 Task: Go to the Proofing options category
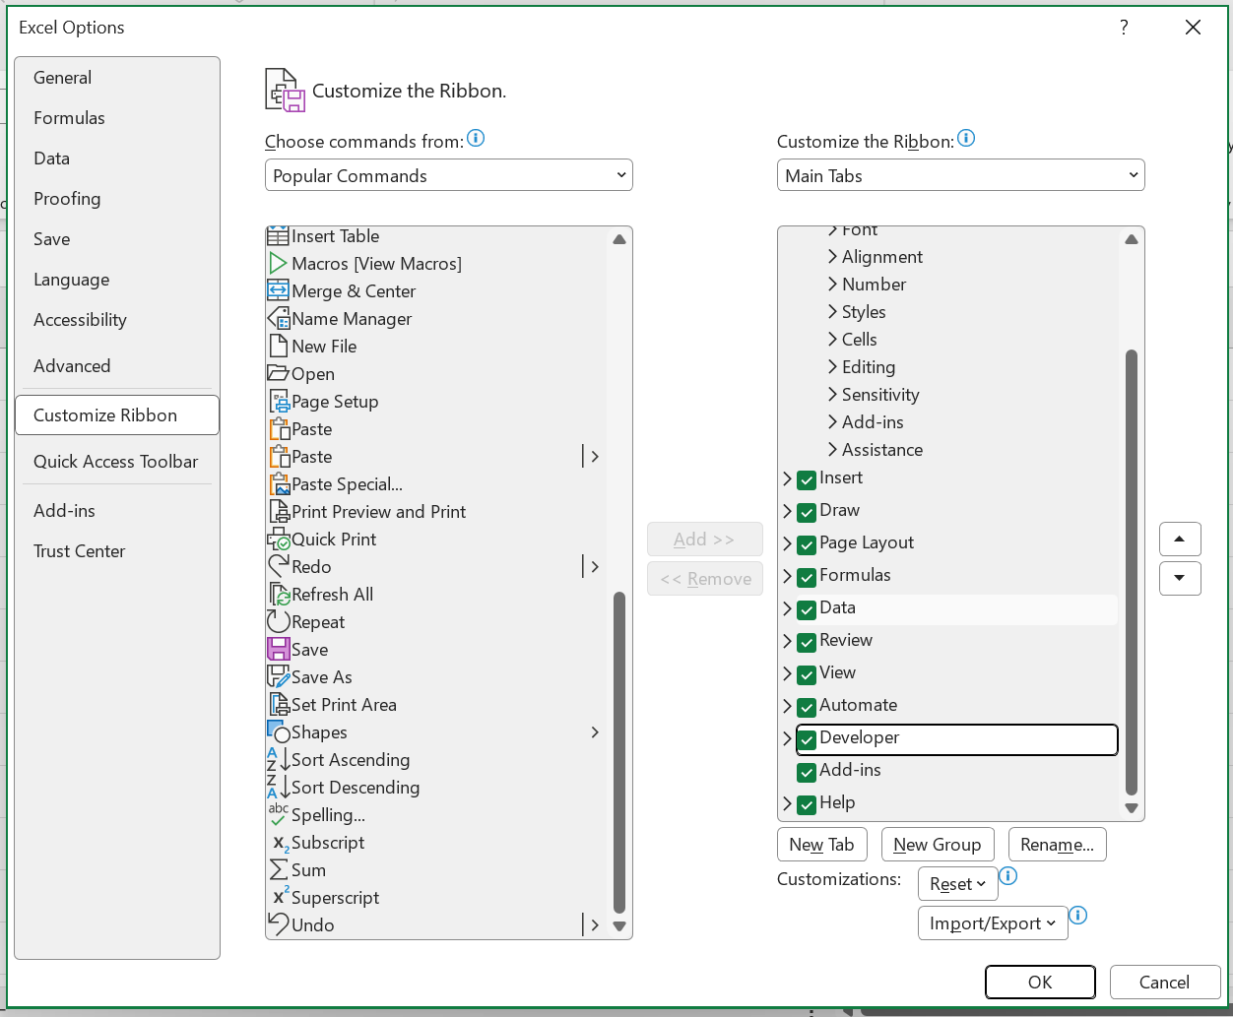(x=117, y=199)
